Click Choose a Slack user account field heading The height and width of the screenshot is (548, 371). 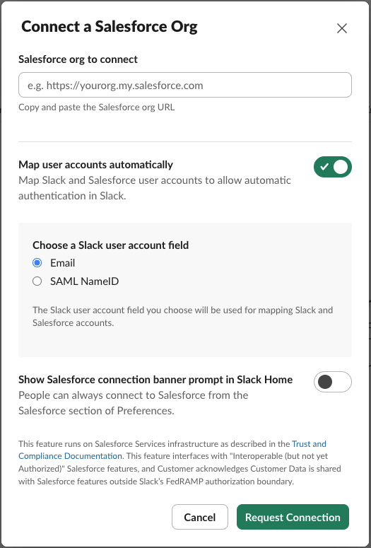click(x=111, y=245)
